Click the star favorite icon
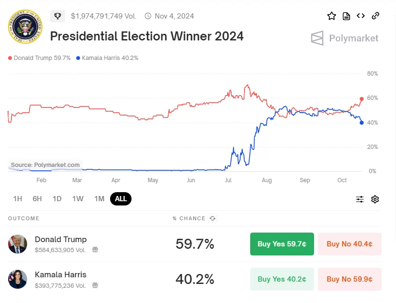 click(332, 16)
